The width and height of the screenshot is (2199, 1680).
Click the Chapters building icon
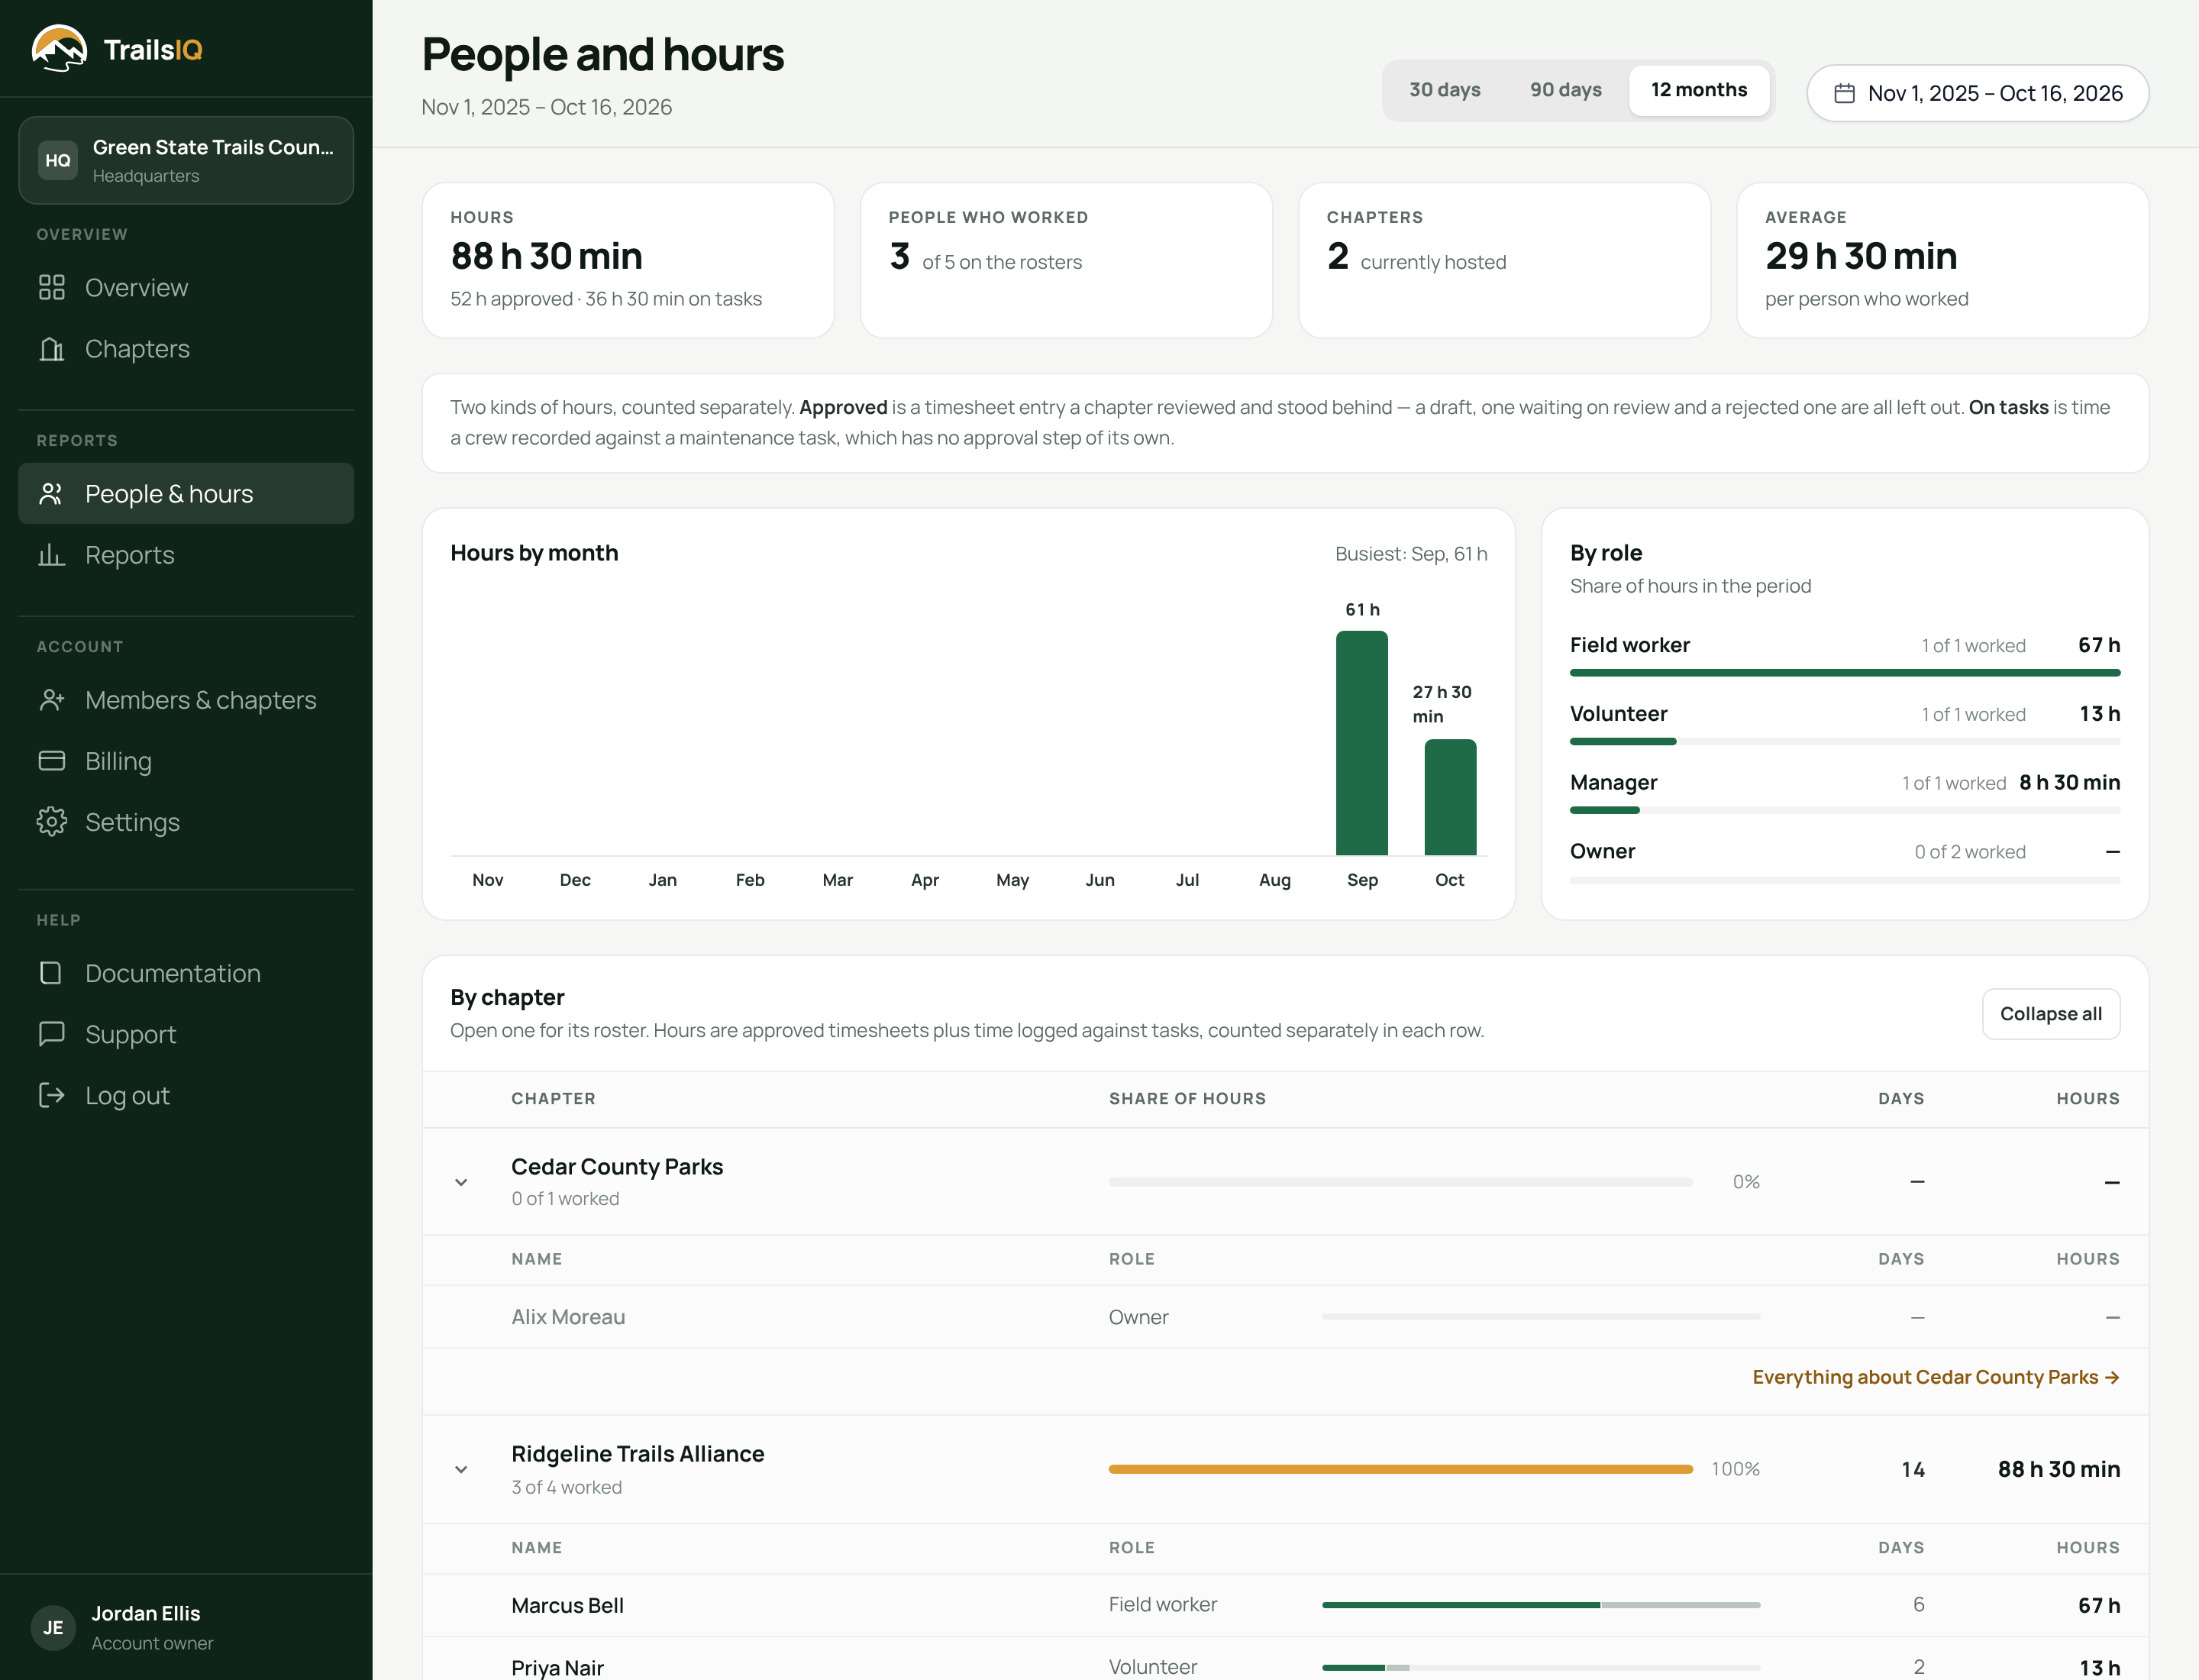[x=52, y=349]
